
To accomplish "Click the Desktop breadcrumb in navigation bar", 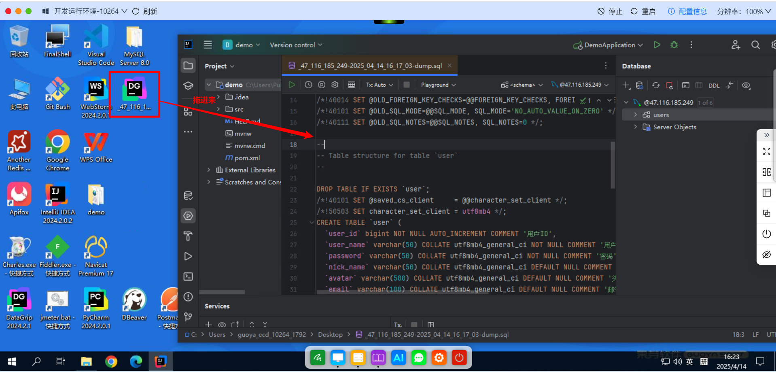I will [x=330, y=334].
